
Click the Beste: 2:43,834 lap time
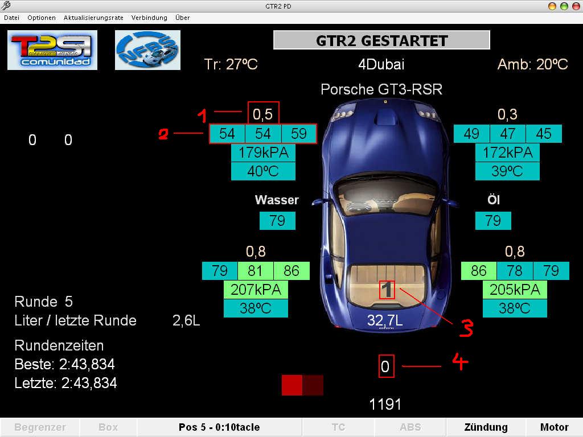pos(64,364)
